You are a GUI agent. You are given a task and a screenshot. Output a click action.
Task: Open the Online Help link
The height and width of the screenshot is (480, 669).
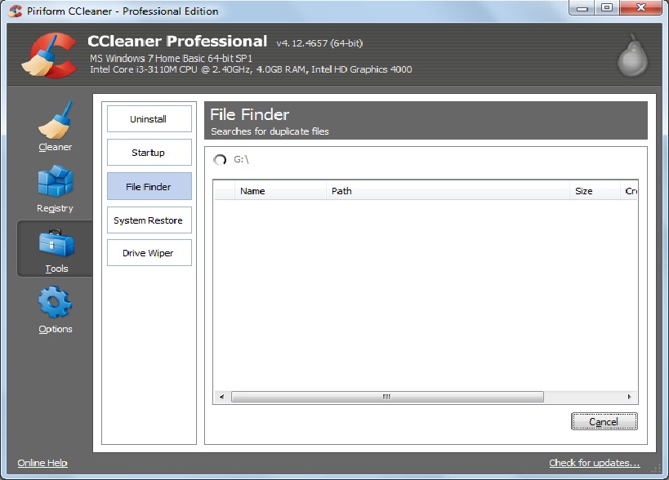click(42, 463)
